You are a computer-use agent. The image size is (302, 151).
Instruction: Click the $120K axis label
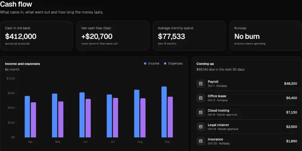pyautogui.click(x=11, y=79)
